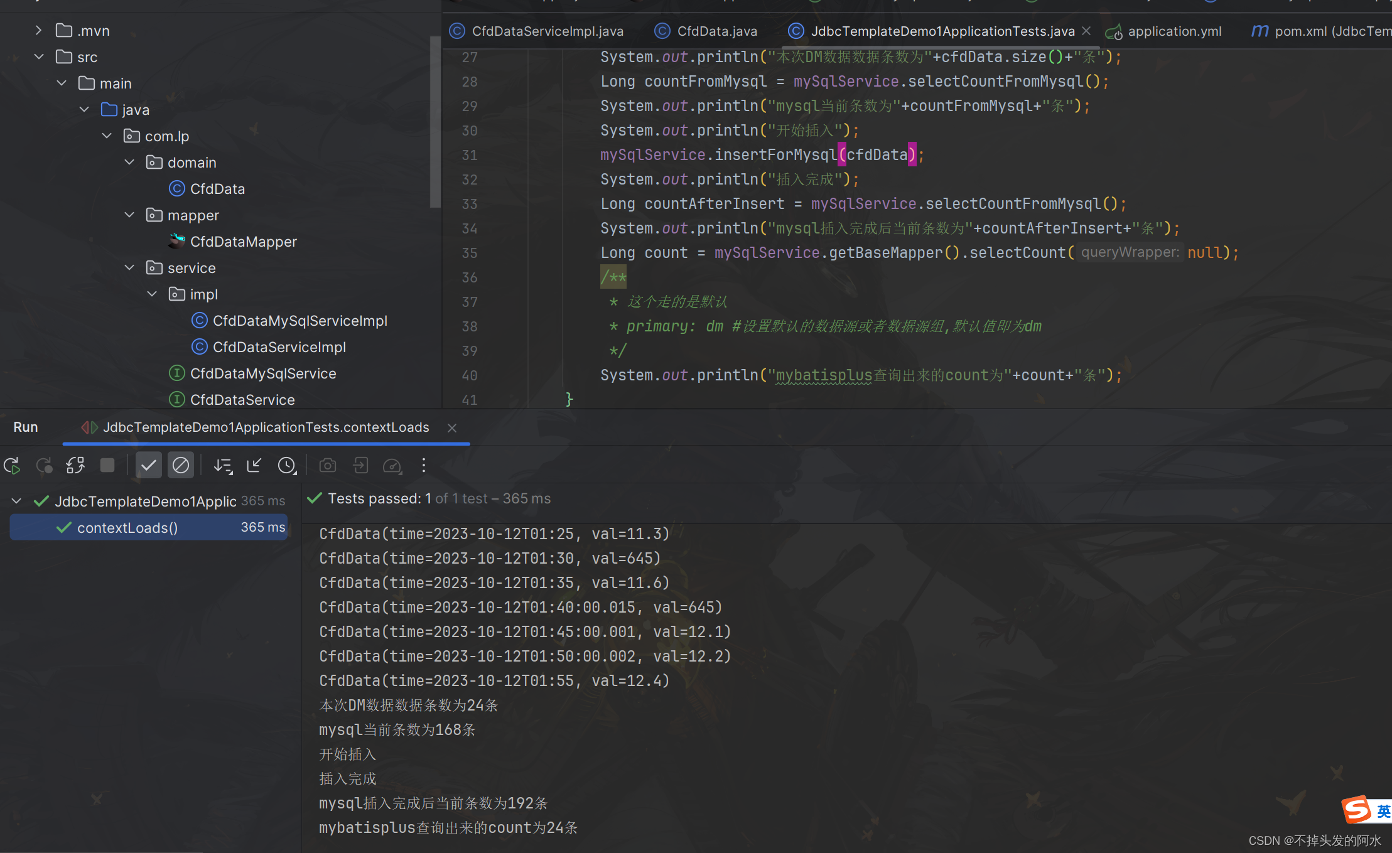Image resolution: width=1392 pixels, height=853 pixels.
Task: Expand the .mvn folder
Action: [38, 30]
